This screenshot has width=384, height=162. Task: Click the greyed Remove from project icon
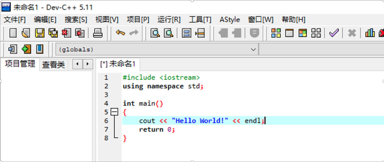(x=236, y=33)
